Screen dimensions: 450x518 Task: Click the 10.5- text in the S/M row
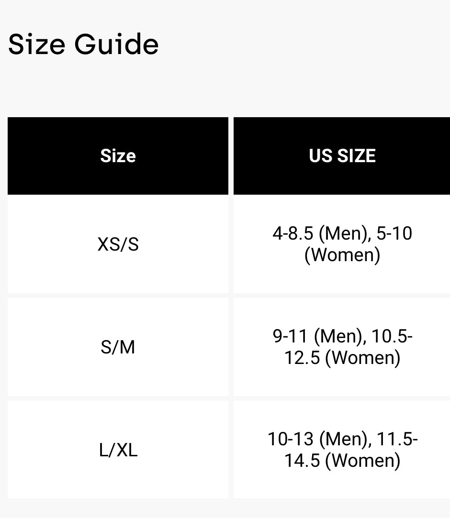(392, 337)
